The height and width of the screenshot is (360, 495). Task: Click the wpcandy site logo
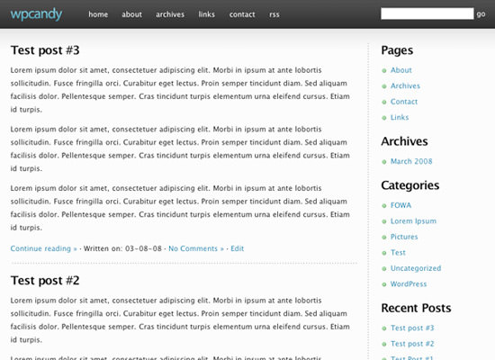(36, 14)
